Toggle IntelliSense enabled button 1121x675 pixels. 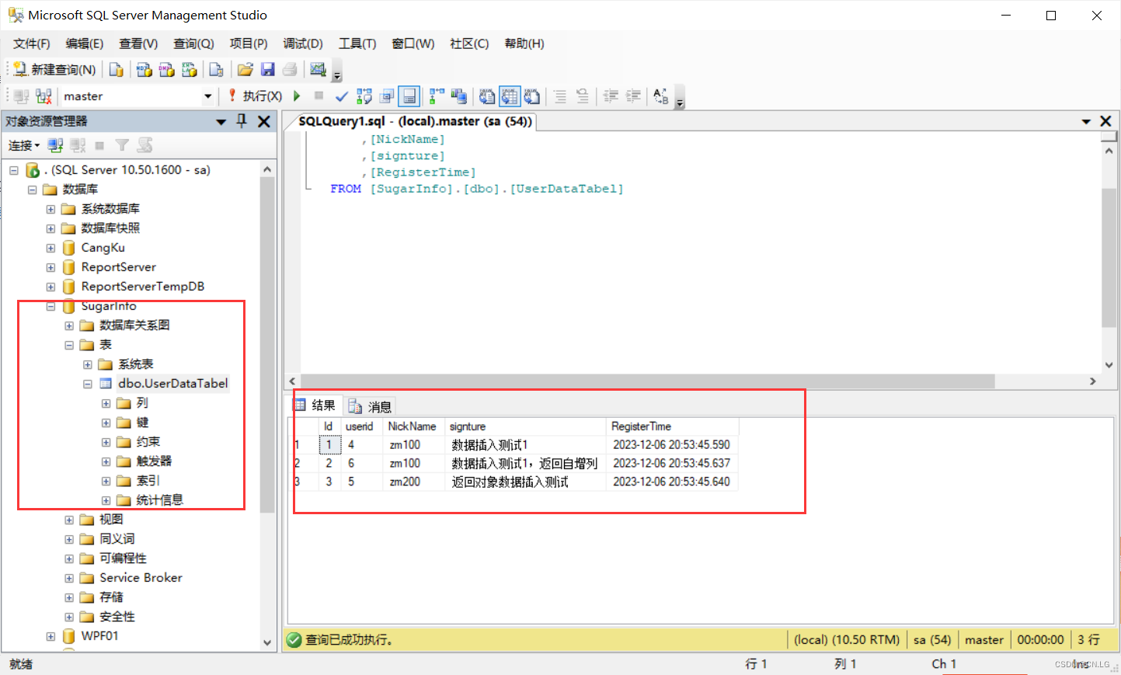pos(409,96)
